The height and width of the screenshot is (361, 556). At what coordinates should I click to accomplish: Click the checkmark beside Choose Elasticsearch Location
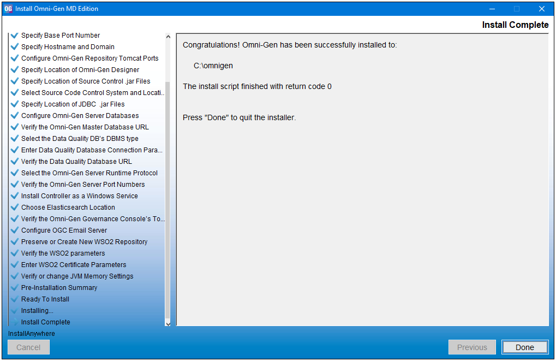click(x=14, y=207)
